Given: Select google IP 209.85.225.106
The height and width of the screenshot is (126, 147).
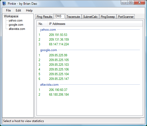Looking at the screenshot, I should tap(59, 69).
